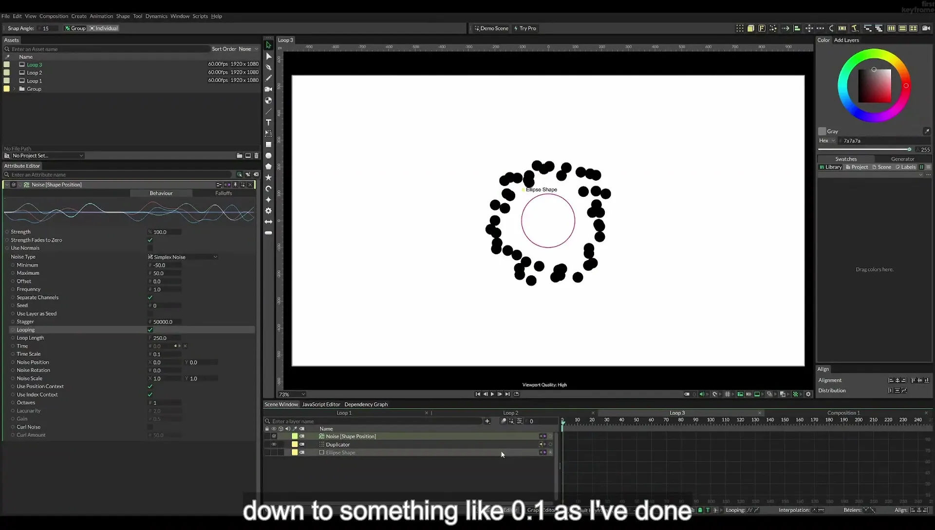Select Loop 2 composition in Assets
Image resolution: width=935 pixels, height=530 pixels.
pos(34,73)
